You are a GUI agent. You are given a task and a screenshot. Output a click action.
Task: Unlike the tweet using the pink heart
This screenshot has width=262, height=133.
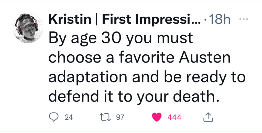pos(157,117)
